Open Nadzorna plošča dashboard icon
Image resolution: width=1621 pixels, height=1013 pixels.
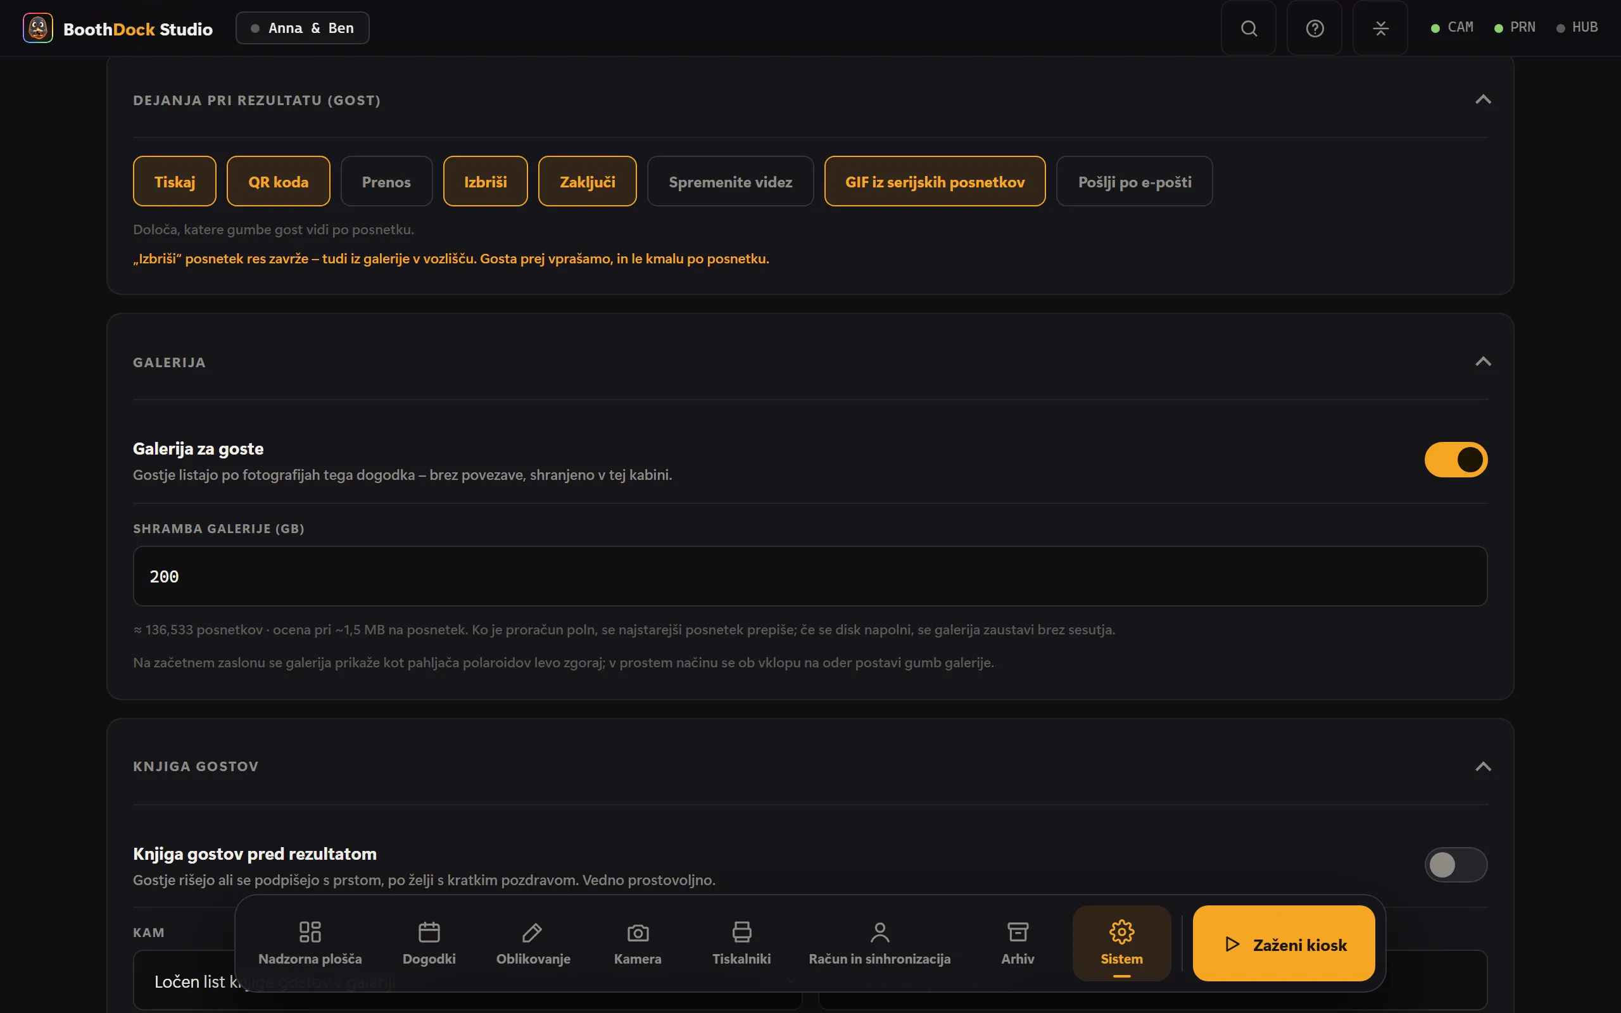pos(310,943)
